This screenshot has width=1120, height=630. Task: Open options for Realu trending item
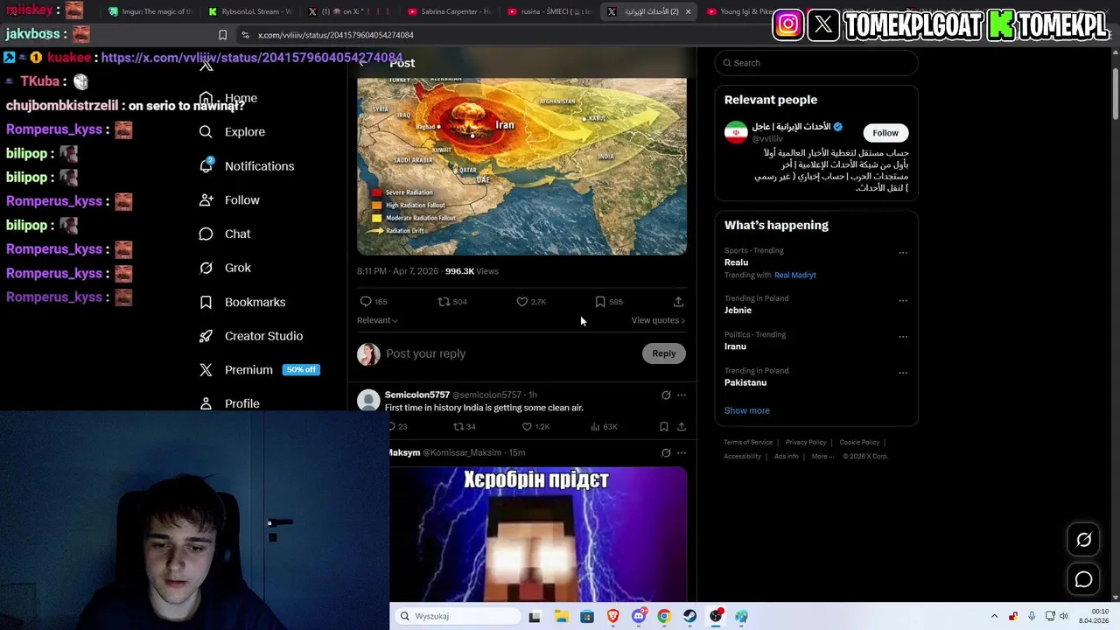click(x=903, y=253)
